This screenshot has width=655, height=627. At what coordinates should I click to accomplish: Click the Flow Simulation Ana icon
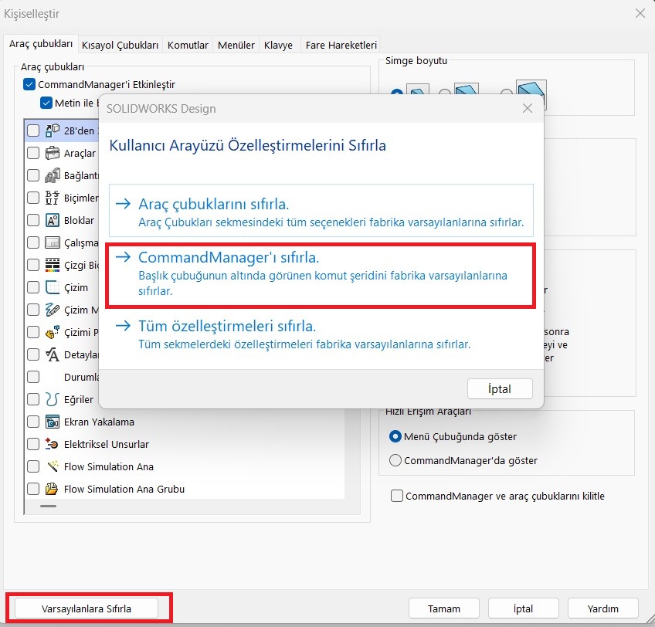pos(53,466)
